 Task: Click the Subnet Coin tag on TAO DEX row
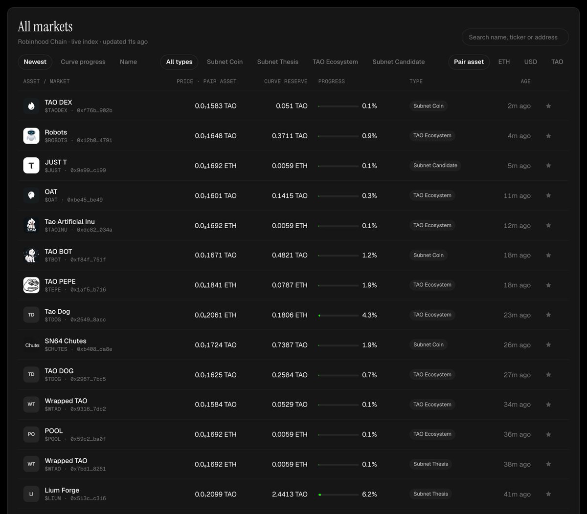click(x=429, y=106)
